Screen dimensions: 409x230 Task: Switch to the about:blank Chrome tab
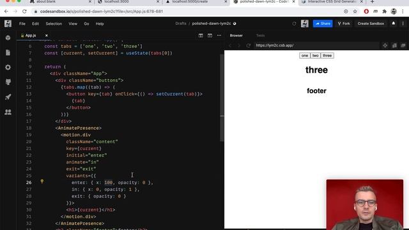pos(60,2)
